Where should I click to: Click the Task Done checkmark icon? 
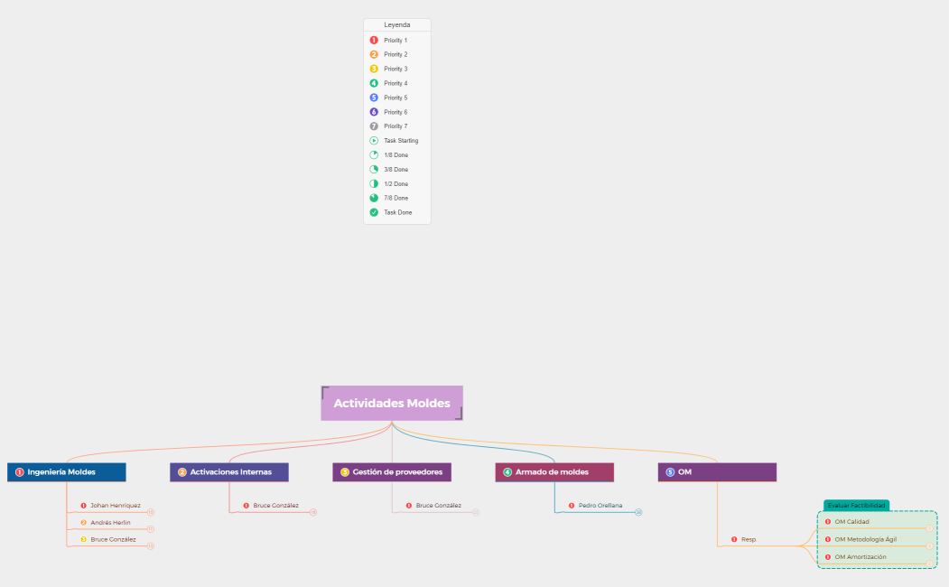pyautogui.click(x=374, y=212)
